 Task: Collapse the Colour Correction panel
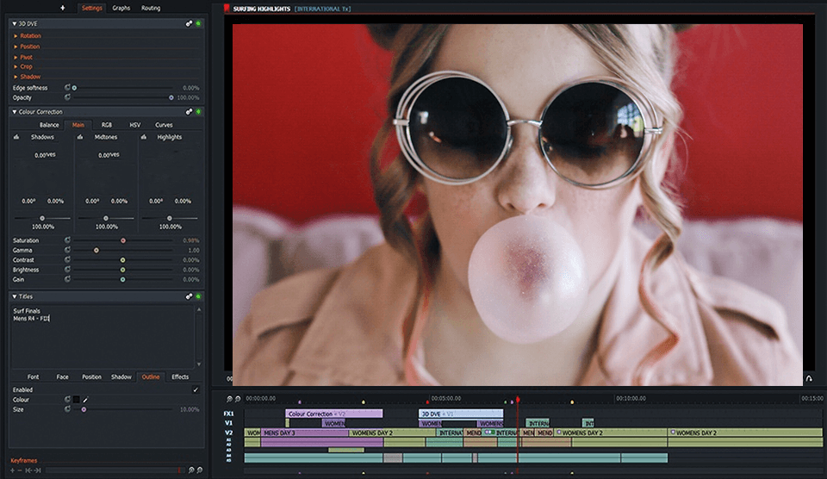click(14, 112)
